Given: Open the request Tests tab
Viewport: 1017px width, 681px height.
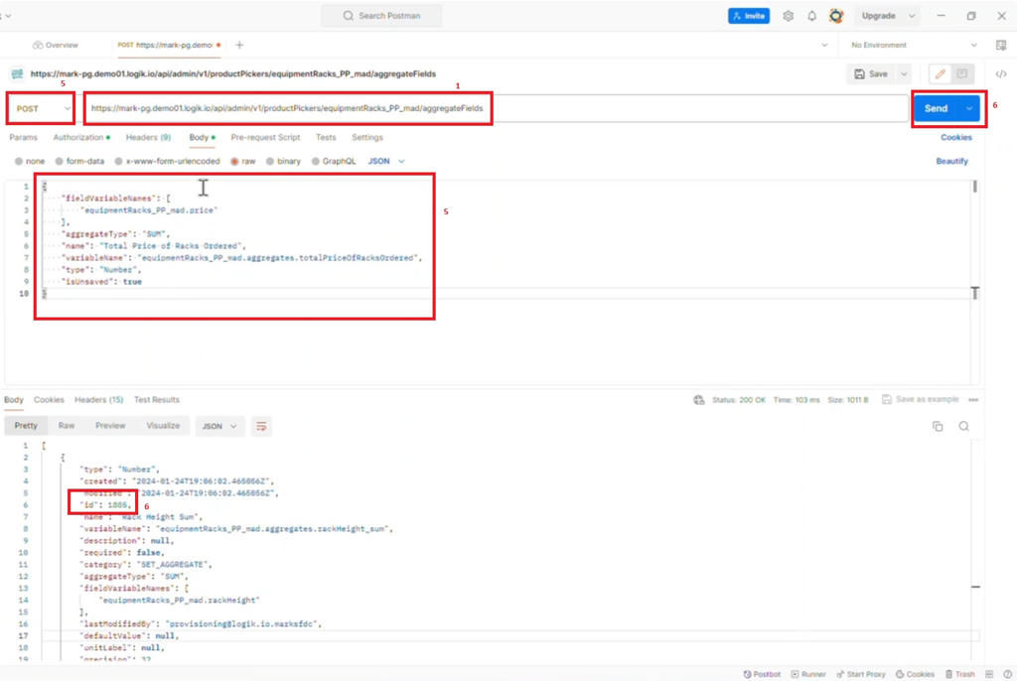Looking at the screenshot, I should [x=326, y=138].
